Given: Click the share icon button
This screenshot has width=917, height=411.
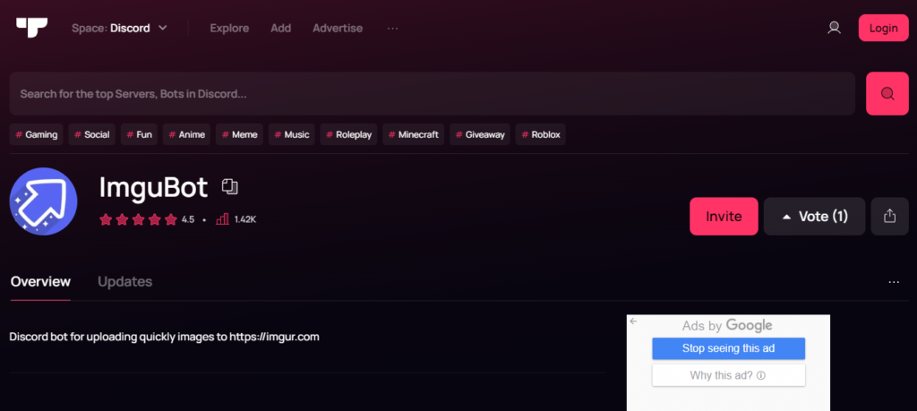Looking at the screenshot, I should click(x=889, y=217).
